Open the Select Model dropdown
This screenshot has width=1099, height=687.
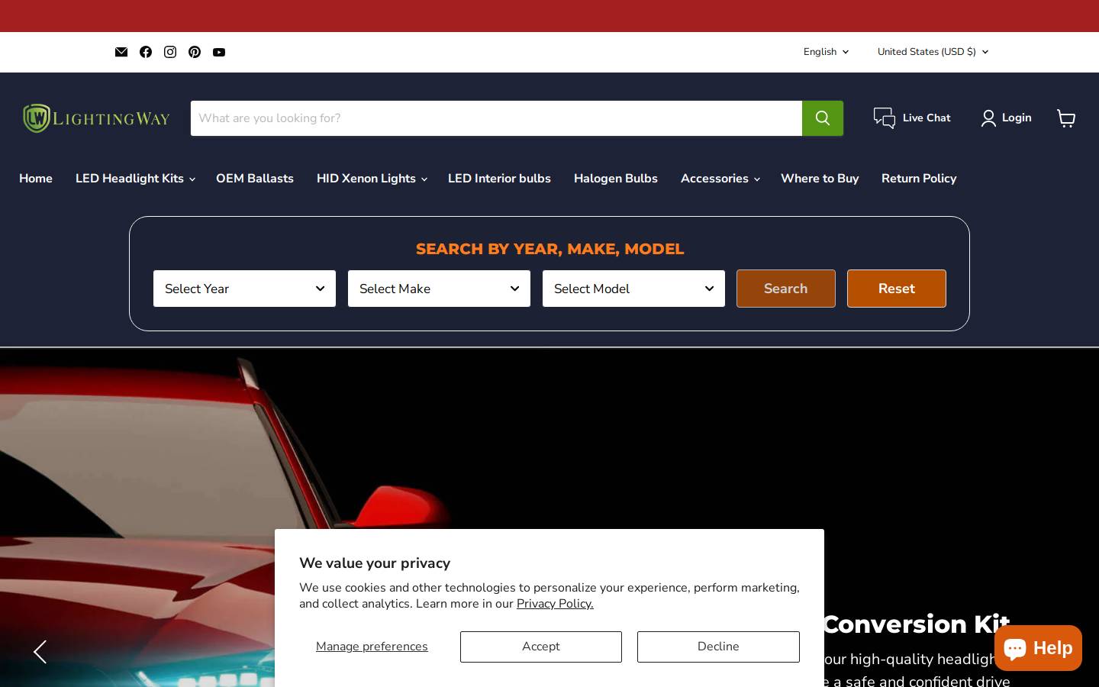click(x=633, y=289)
